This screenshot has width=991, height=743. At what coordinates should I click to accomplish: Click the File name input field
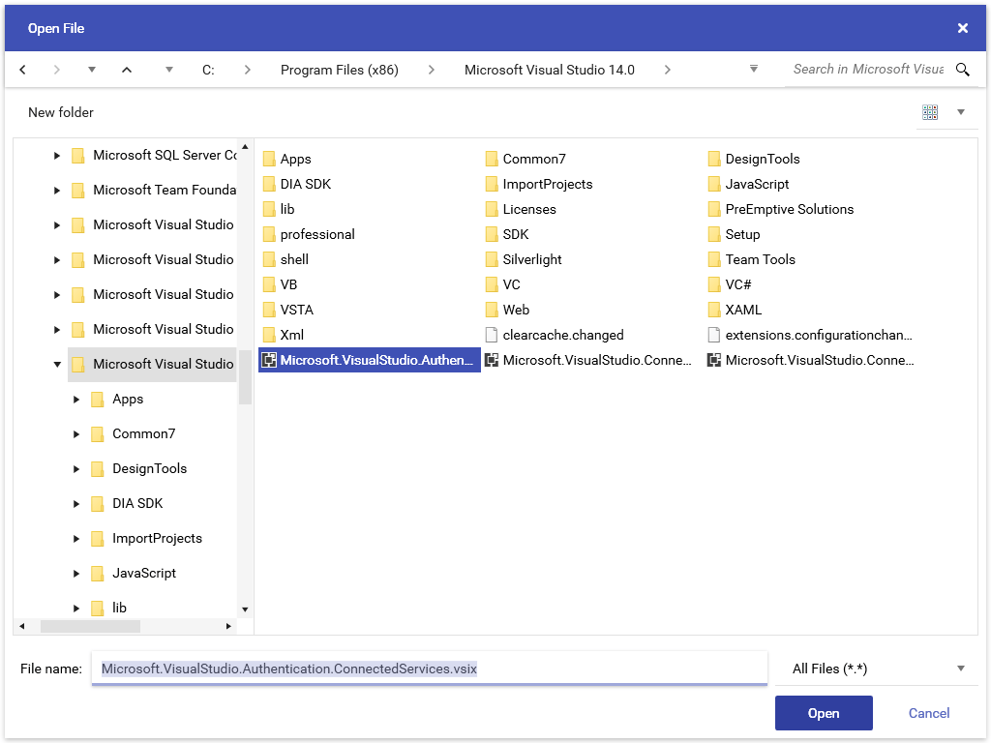coord(429,669)
